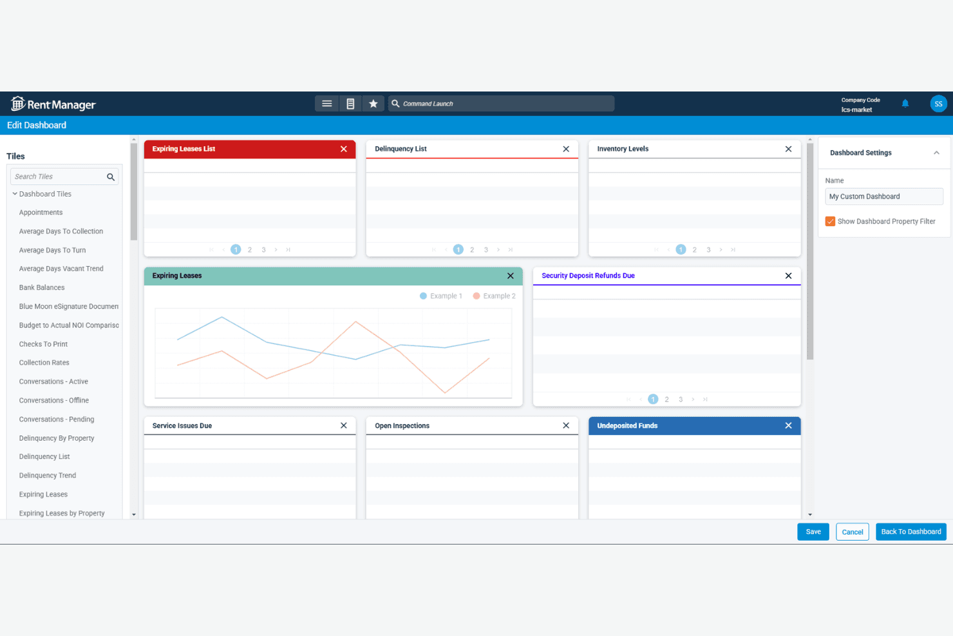Click the Rent Manager logo
Image resolution: width=953 pixels, height=636 pixels.
tap(53, 104)
